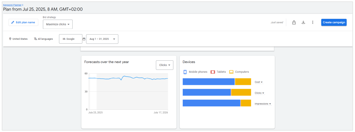
Task: Click the Tablets legend icon
Action: click(213, 72)
